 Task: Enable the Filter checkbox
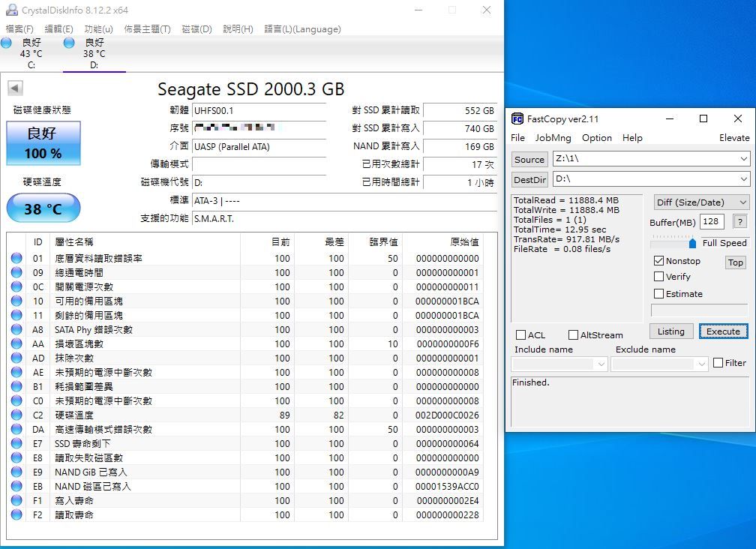click(x=718, y=362)
